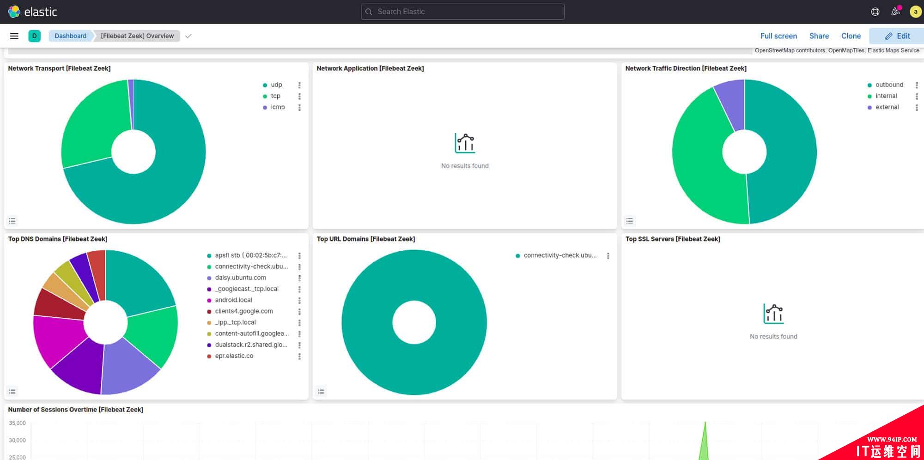Click Number of Sessions Overtime panel title
The image size is (924, 460).
pos(76,410)
